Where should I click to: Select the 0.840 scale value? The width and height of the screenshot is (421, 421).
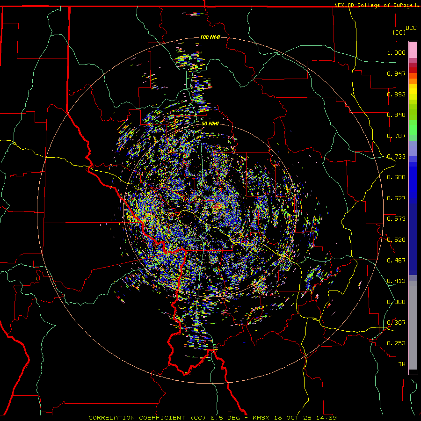click(396, 115)
